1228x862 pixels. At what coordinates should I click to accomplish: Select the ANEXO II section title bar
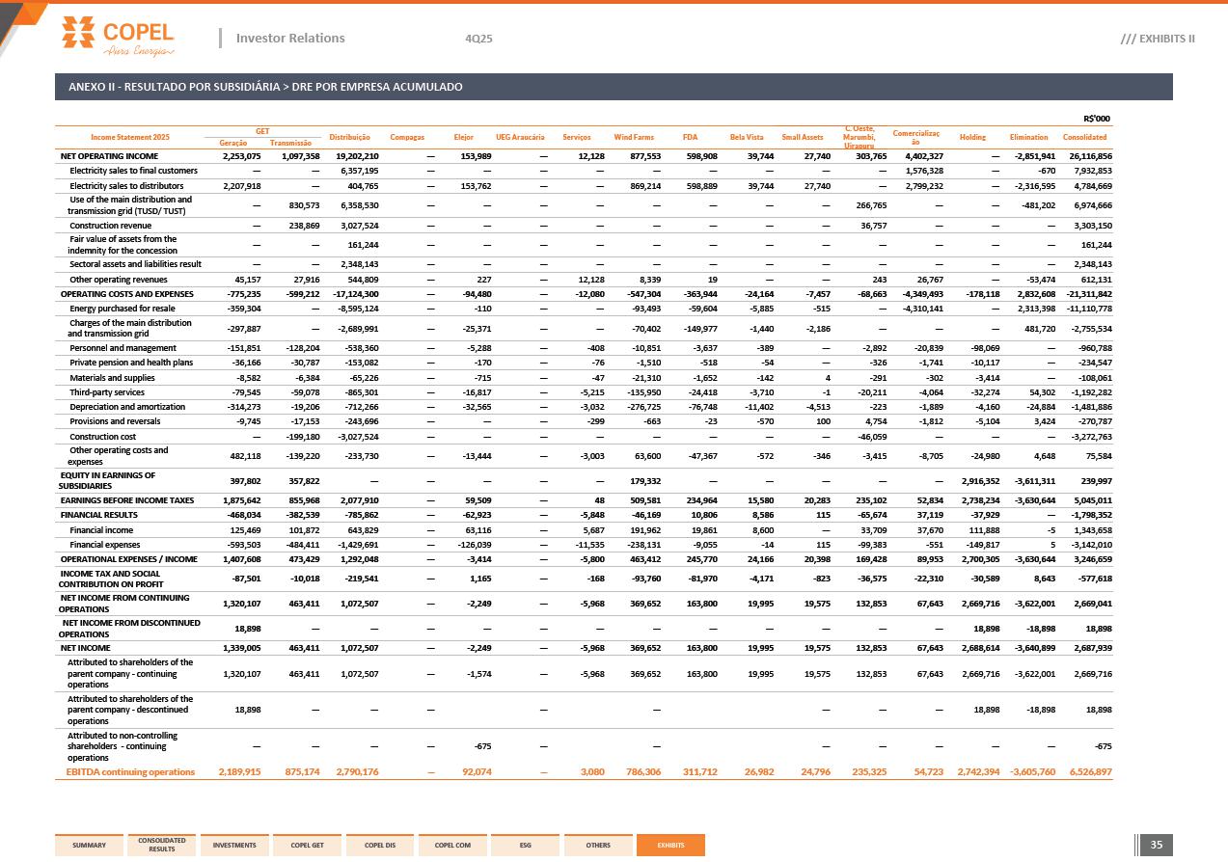(x=614, y=87)
